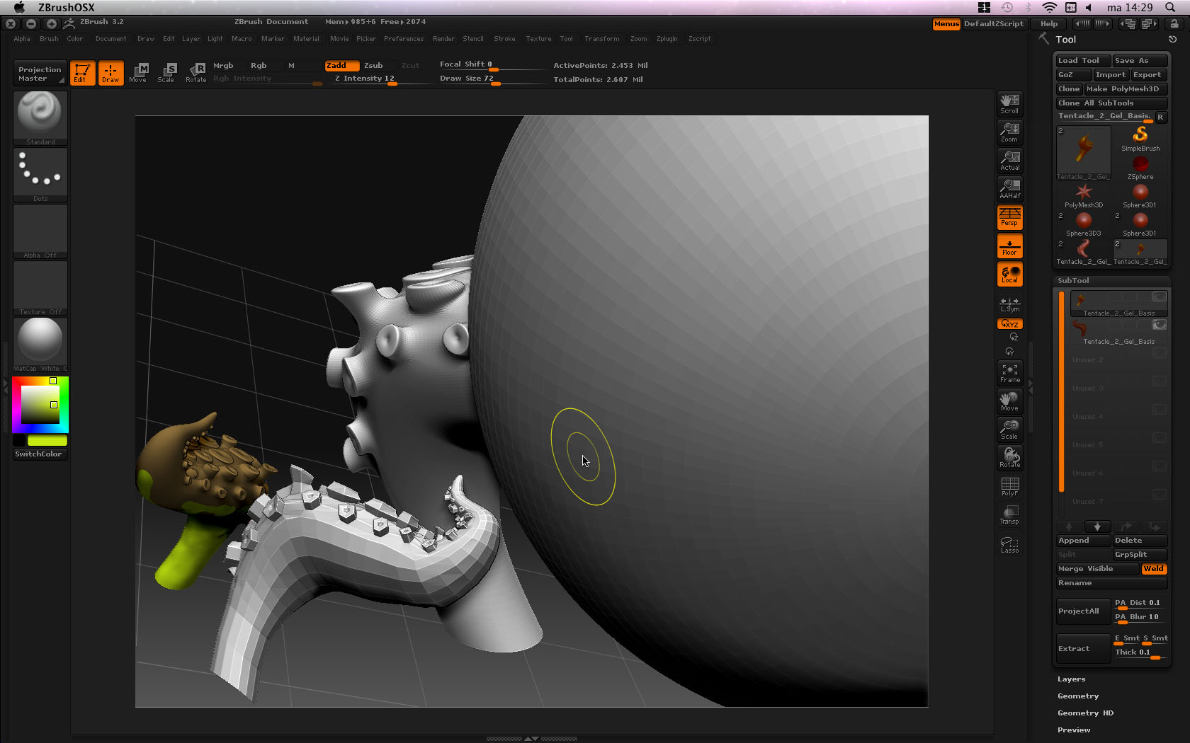1190x743 pixels.
Task: Toggle visibility of first Tentacle_2_Gel_Basis subtool
Action: pos(1159,296)
